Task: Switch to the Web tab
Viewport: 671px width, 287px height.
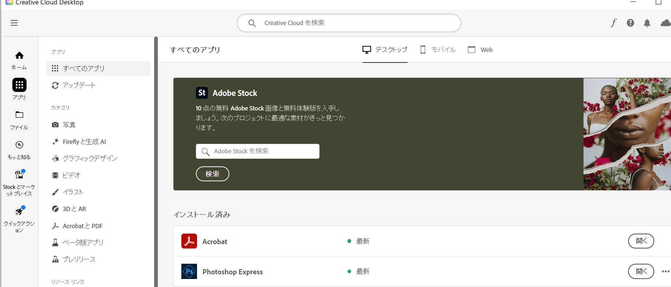Action: pos(480,50)
